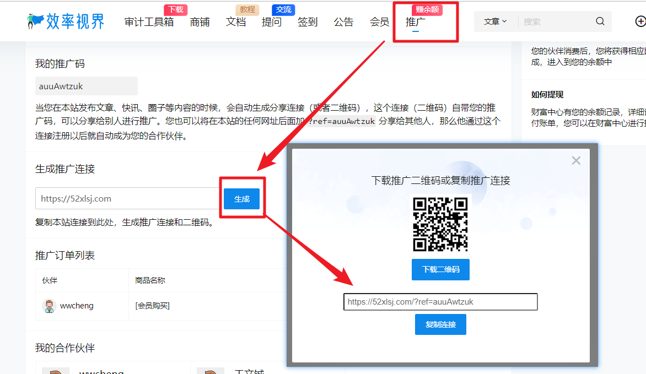Click the plus circle icon in header
This screenshot has height=374, width=646.
pyautogui.click(x=640, y=21)
